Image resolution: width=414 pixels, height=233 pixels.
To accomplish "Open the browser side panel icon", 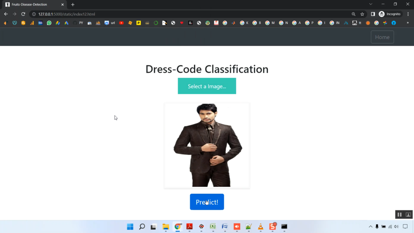I will click(373, 14).
